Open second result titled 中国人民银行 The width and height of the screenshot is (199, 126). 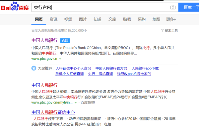click(44, 85)
